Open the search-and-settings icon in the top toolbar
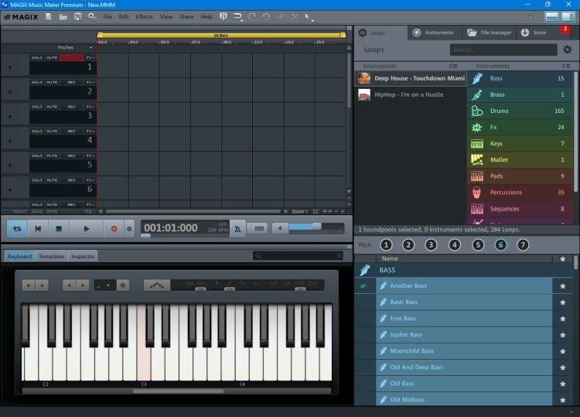Image resolution: width=580 pixels, height=417 pixels. [x=92, y=17]
